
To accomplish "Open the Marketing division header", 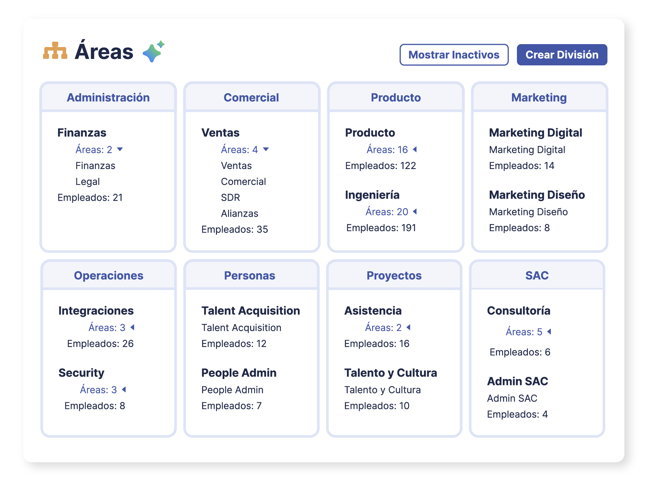I will pyautogui.click(x=539, y=97).
